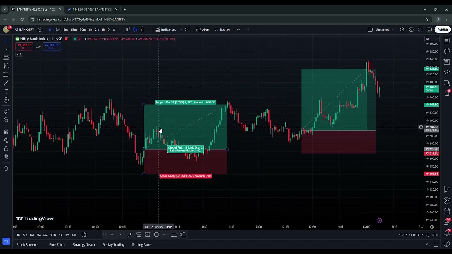452x254 pixels.
Task: Switch to the 30m timeframe
Action: pos(83,30)
